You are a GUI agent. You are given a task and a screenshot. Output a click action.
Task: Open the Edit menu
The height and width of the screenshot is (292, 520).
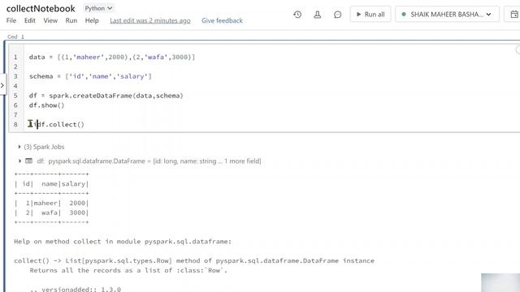(30, 20)
